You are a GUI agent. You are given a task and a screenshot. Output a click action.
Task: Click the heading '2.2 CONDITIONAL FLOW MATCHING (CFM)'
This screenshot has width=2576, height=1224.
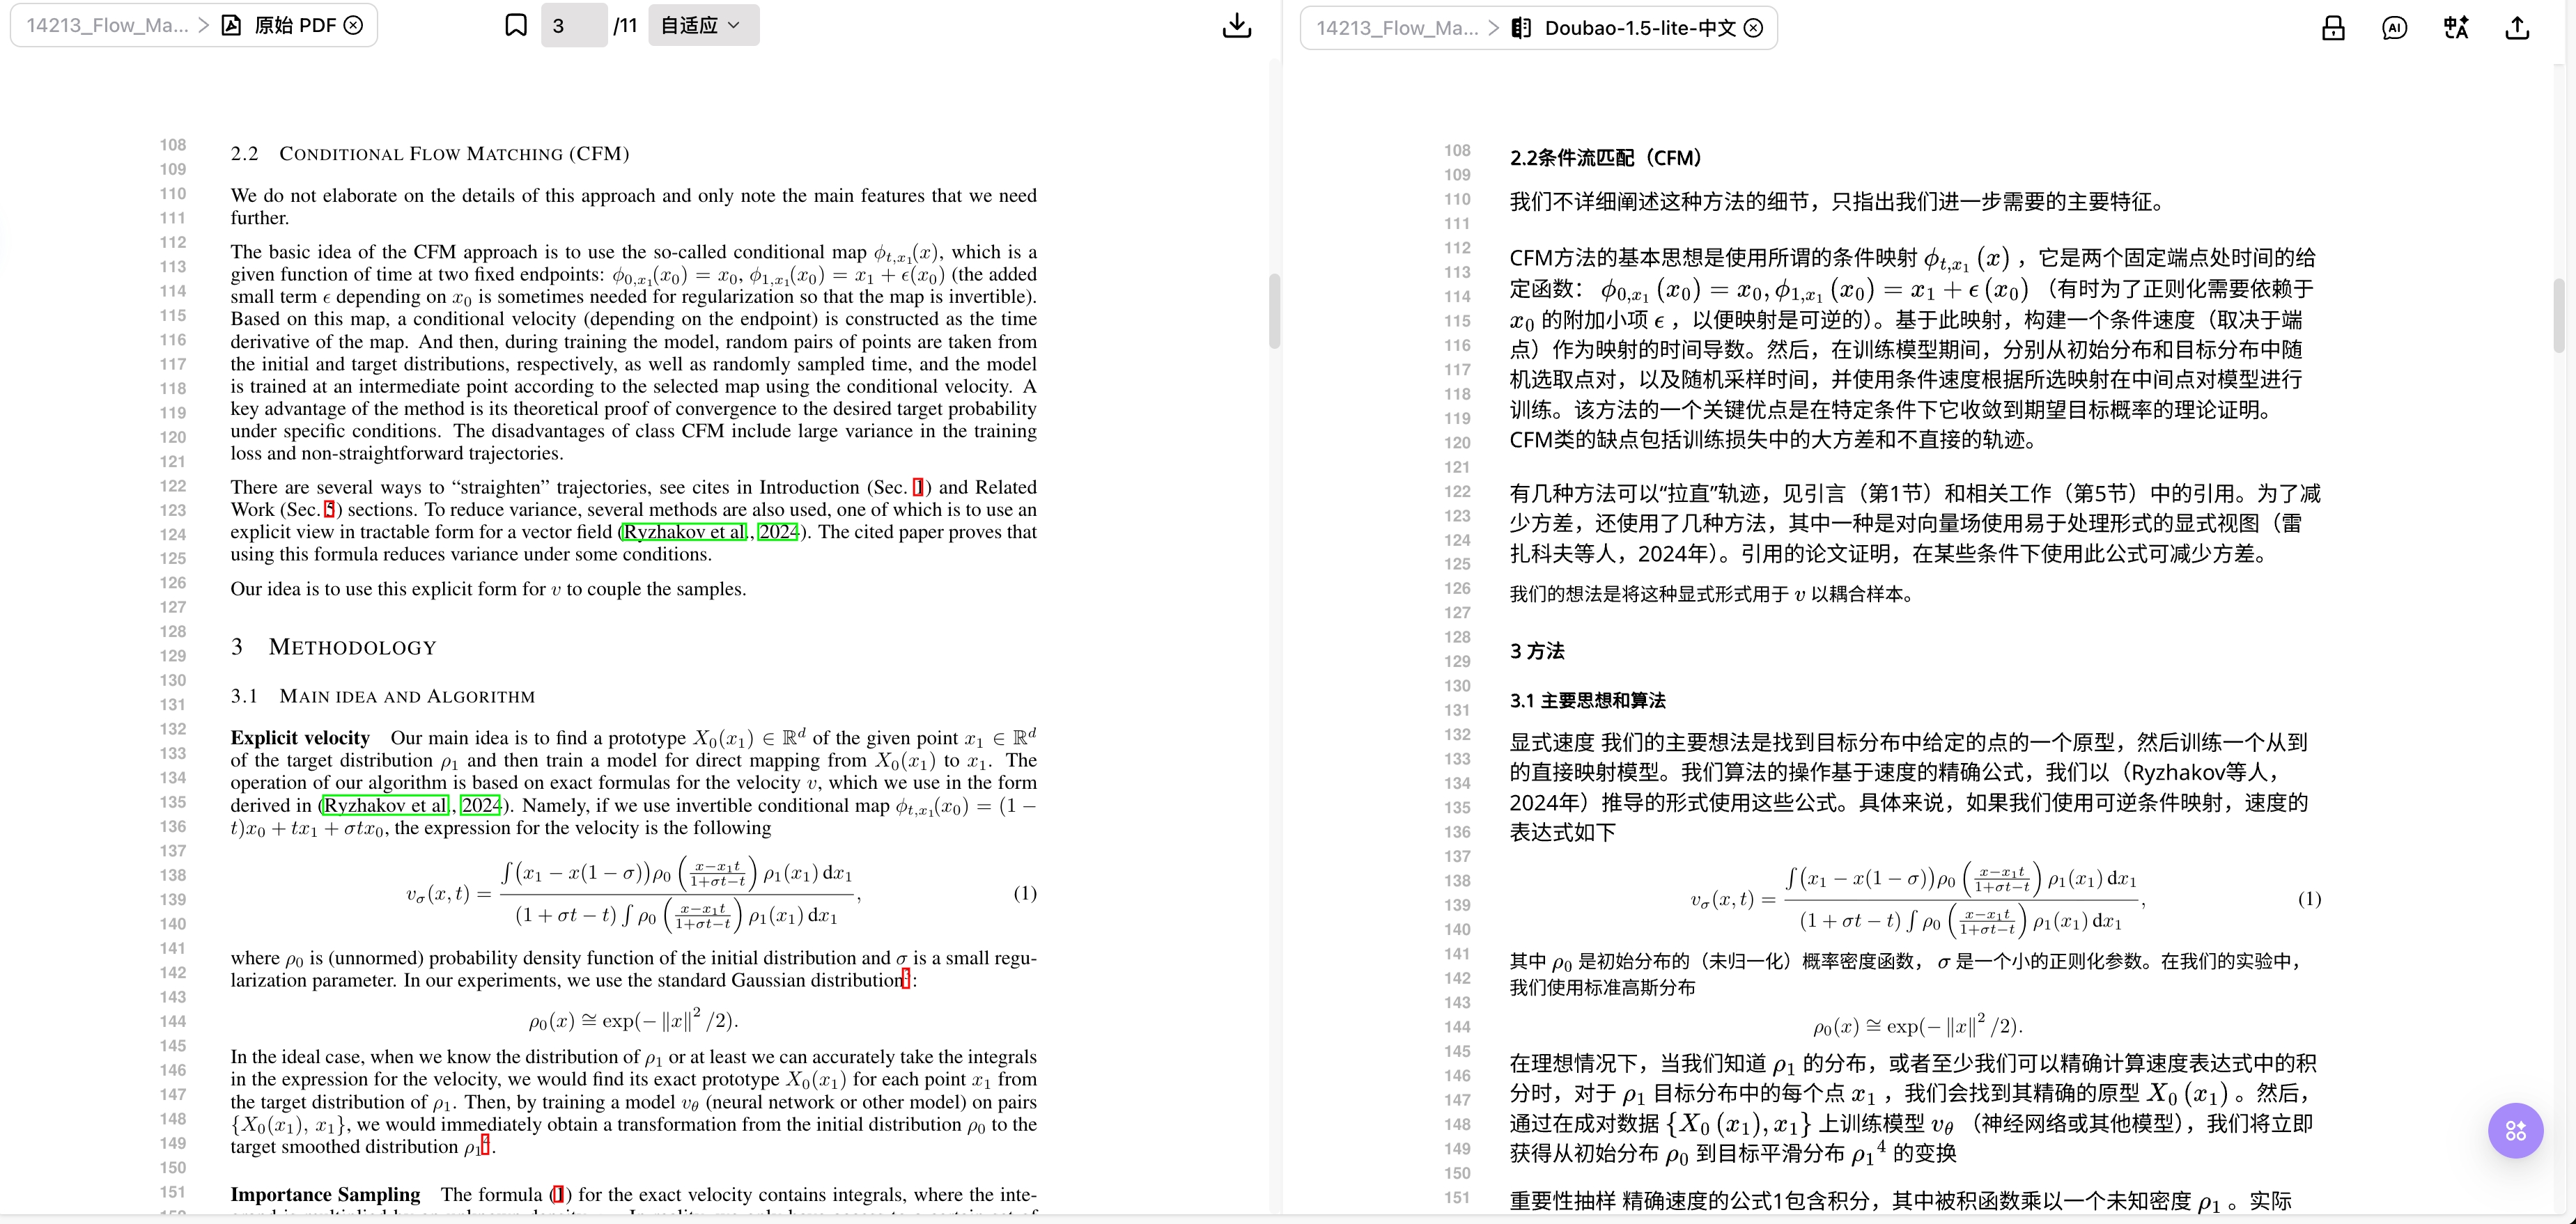(x=430, y=153)
